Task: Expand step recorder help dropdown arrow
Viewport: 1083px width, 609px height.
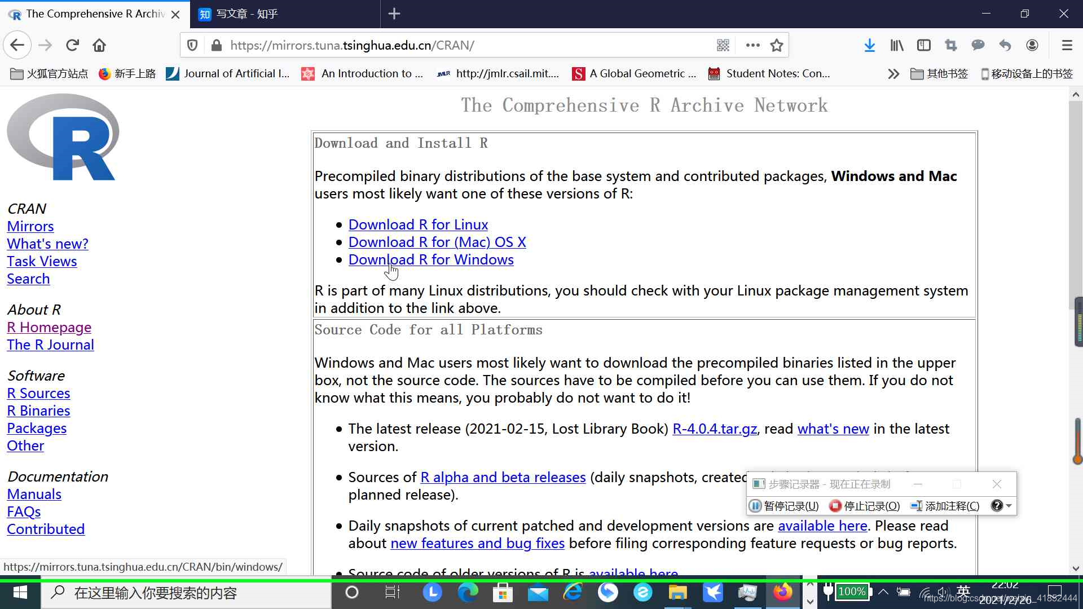Action: 1009,506
